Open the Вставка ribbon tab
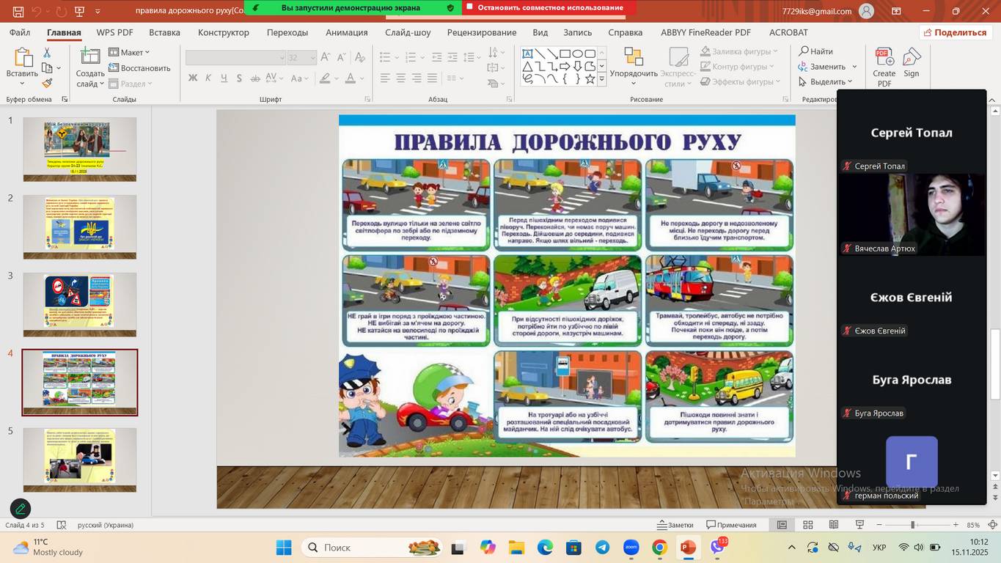Viewport: 1001px width, 563px height. tap(164, 32)
